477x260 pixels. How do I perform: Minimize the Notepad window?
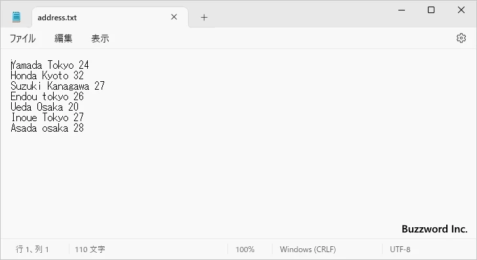[402, 10]
